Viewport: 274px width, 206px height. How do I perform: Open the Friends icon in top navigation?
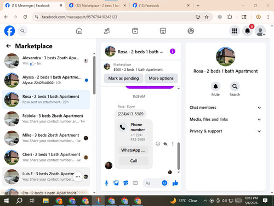click(107, 31)
